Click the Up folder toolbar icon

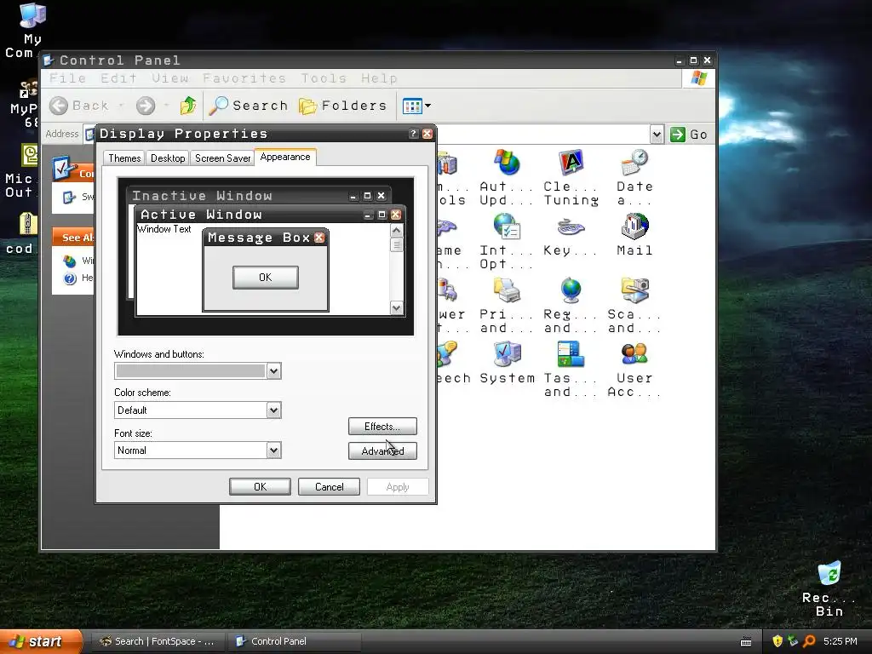coord(188,105)
